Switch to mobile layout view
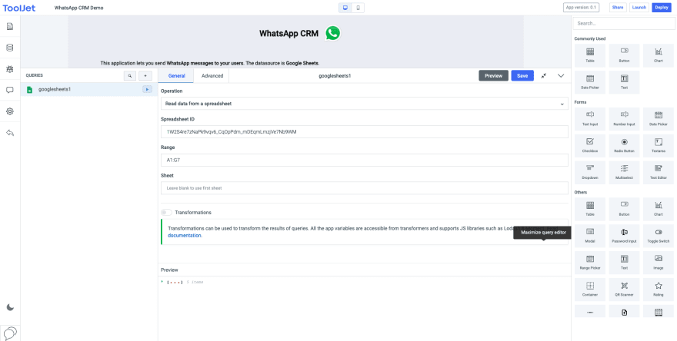The image size is (677, 341). 358,8
